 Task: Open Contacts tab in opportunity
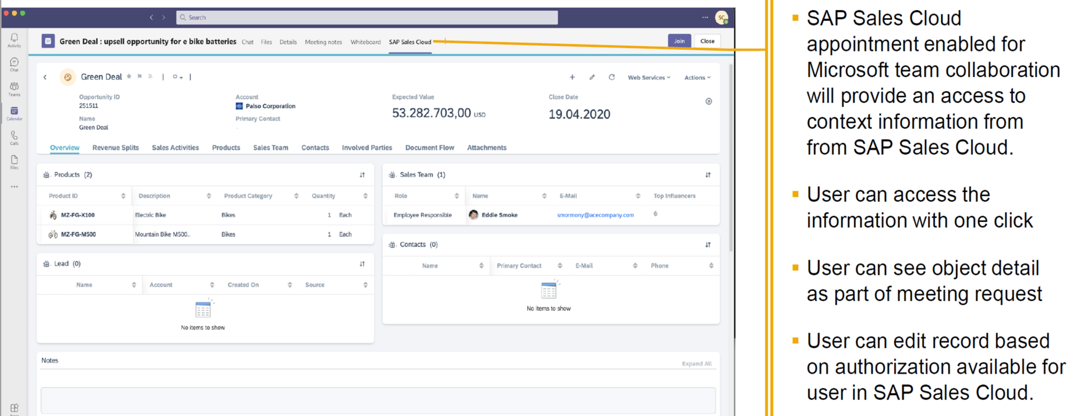[x=315, y=148]
